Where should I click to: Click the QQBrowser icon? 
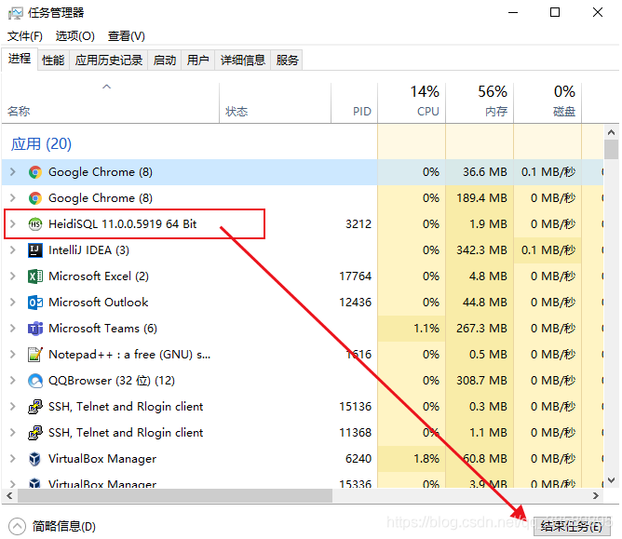click(35, 381)
